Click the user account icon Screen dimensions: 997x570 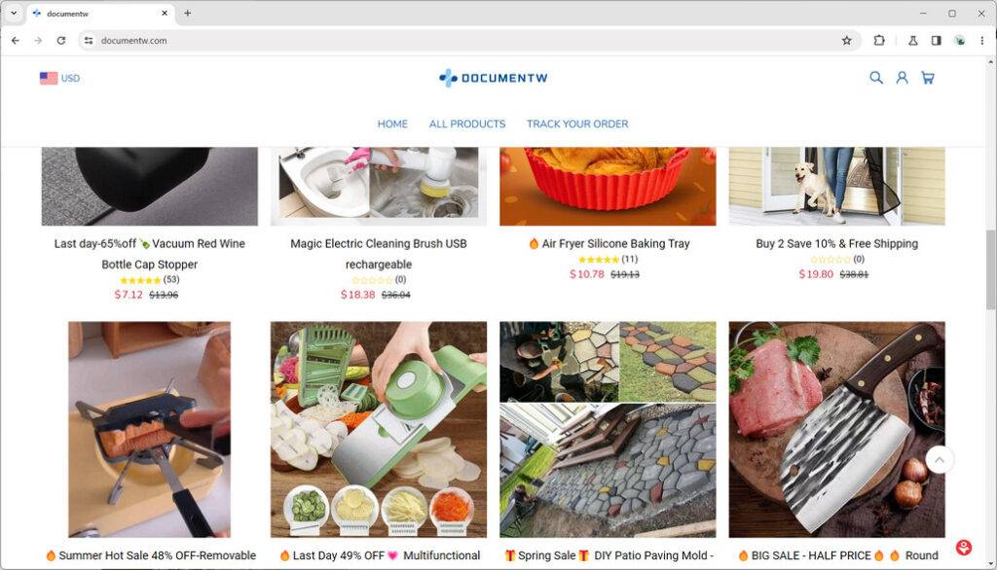[902, 78]
